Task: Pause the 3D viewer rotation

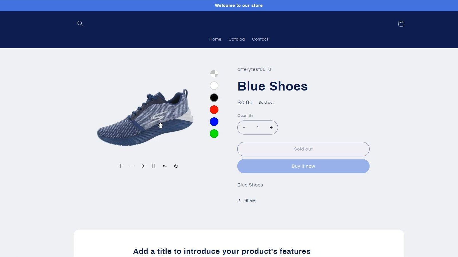Action: [x=153, y=166]
